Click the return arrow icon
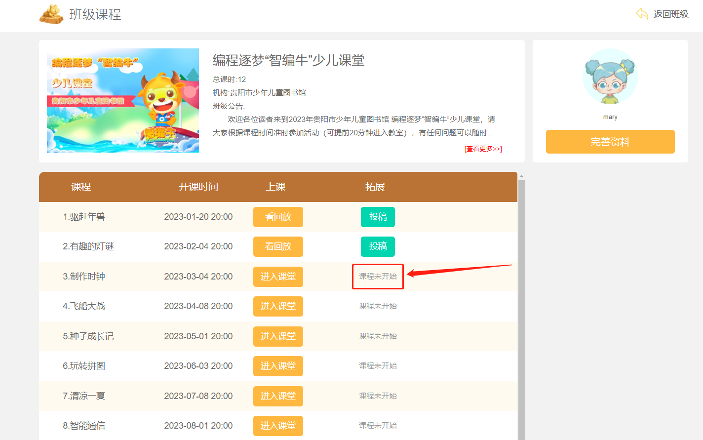Screen dimensions: 703x440 [x=642, y=14]
